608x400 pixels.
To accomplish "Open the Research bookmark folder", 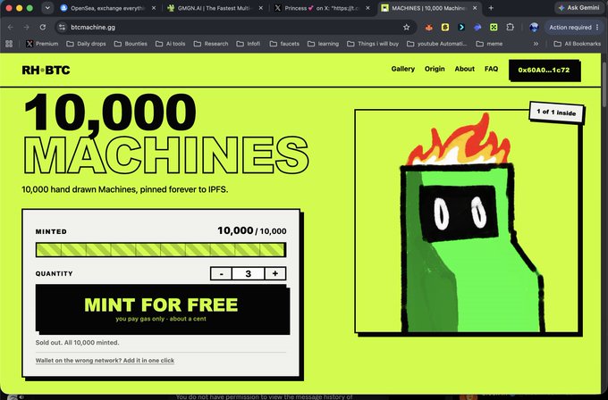I will pyautogui.click(x=211, y=44).
